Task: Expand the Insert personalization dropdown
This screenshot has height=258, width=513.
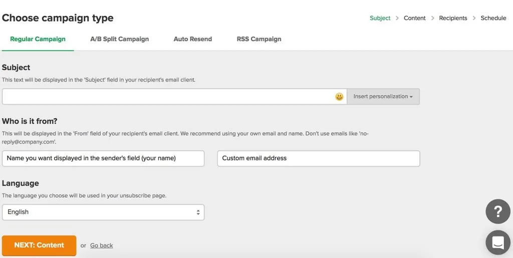Action: point(383,97)
